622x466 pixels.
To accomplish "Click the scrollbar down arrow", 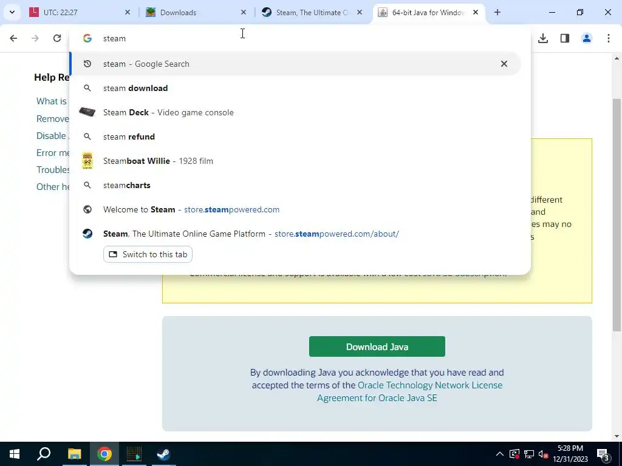I will [x=617, y=436].
